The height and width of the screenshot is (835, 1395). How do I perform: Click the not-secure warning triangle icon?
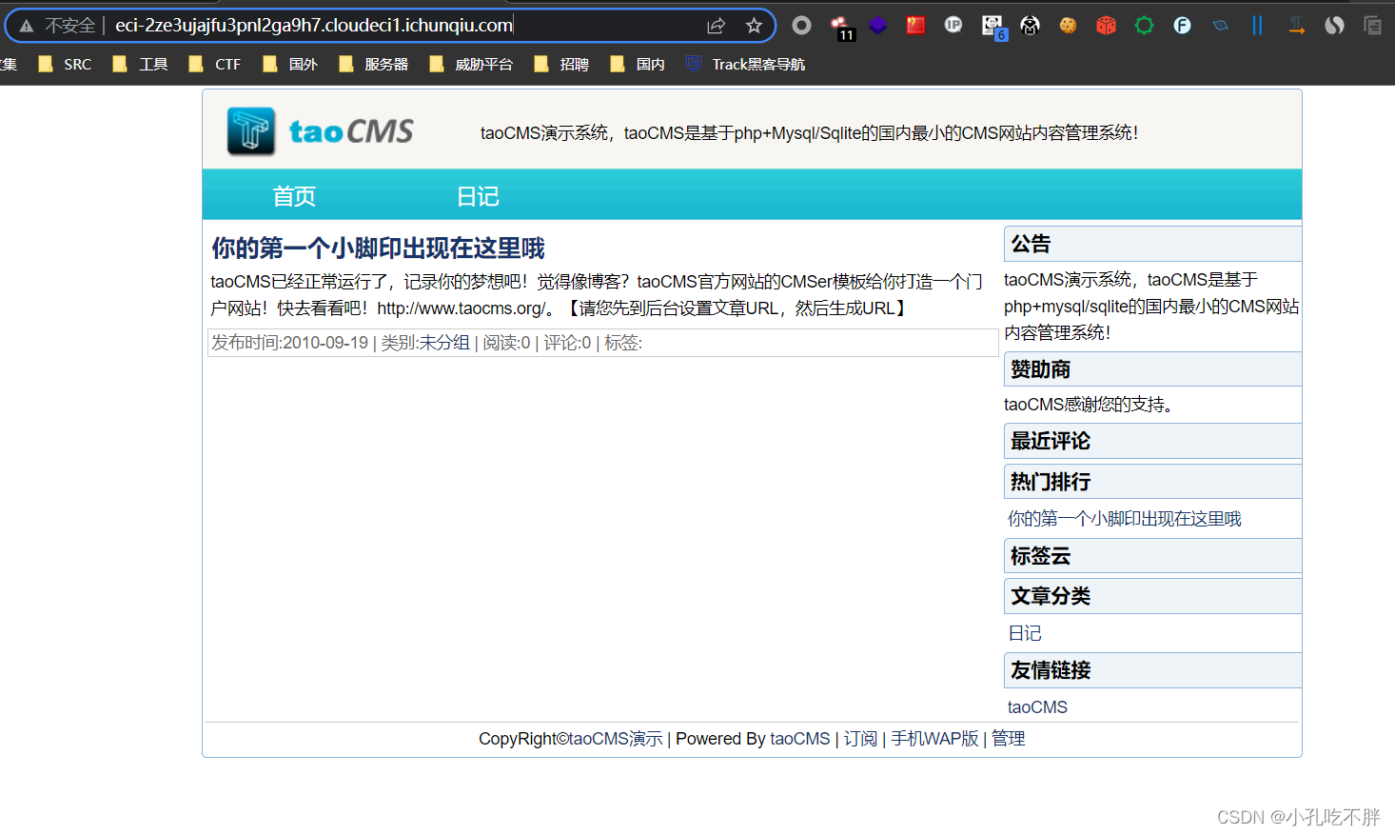pyautogui.click(x=27, y=26)
